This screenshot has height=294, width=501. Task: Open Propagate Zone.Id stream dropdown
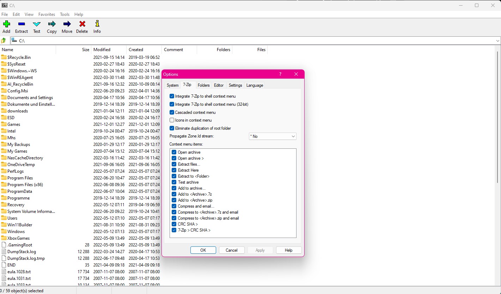[x=273, y=136]
